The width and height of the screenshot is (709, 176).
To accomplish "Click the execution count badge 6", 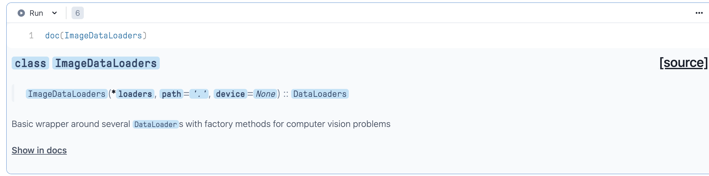I will tap(78, 13).
